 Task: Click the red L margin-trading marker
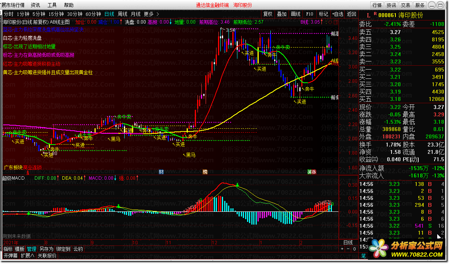[x=369, y=15]
